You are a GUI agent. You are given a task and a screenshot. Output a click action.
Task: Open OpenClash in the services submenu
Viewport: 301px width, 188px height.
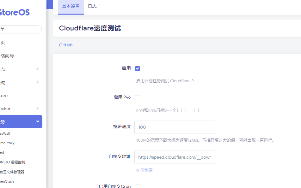point(7,181)
